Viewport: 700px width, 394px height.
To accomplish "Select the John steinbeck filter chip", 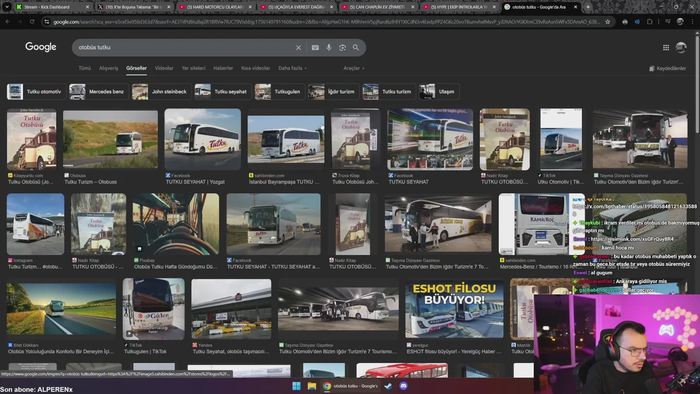I will click(161, 91).
